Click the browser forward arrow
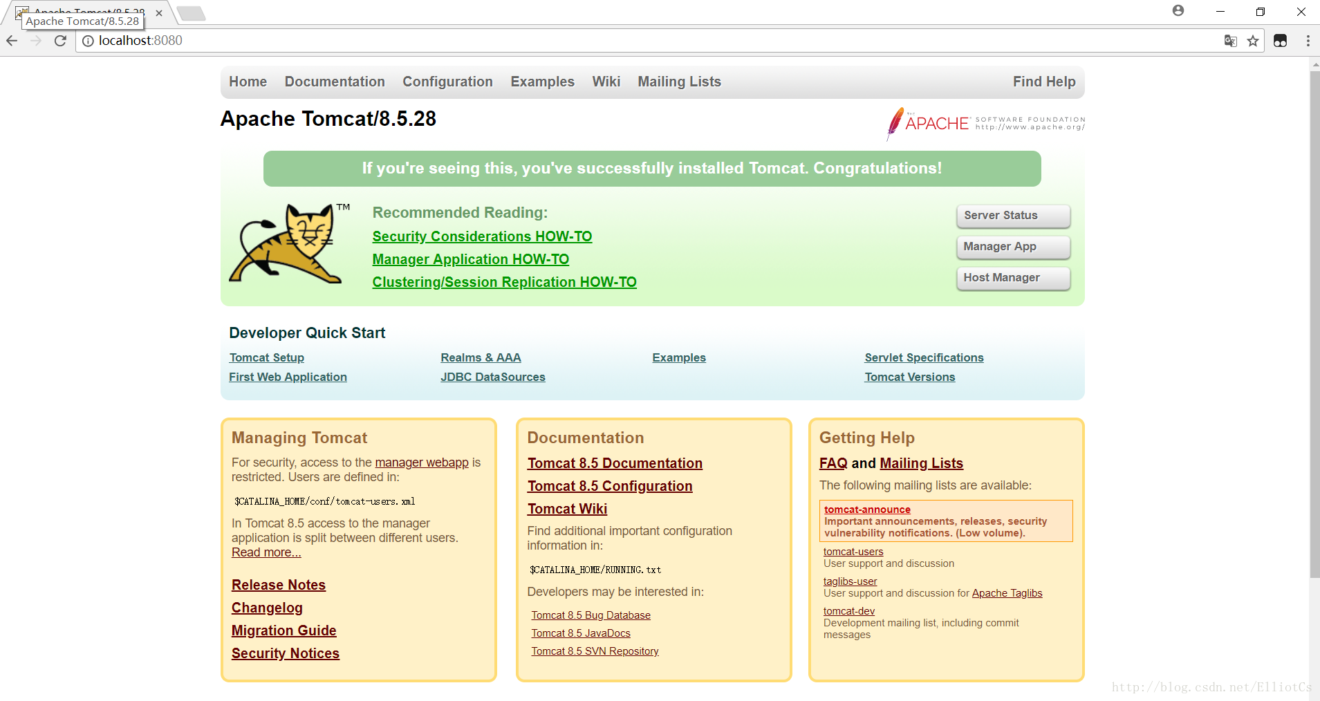 pos(36,41)
